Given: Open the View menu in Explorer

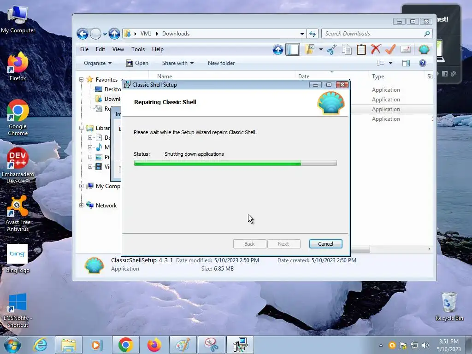Looking at the screenshot, I should click(x=118, y=49).
